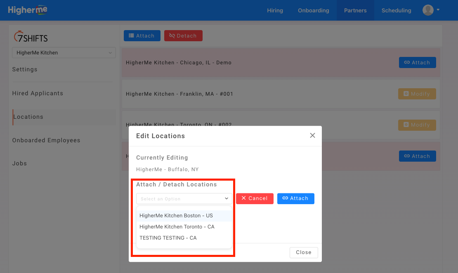Open the user account dropdown arrow
This screenshot has width=458, height=273.
(438, 10)
